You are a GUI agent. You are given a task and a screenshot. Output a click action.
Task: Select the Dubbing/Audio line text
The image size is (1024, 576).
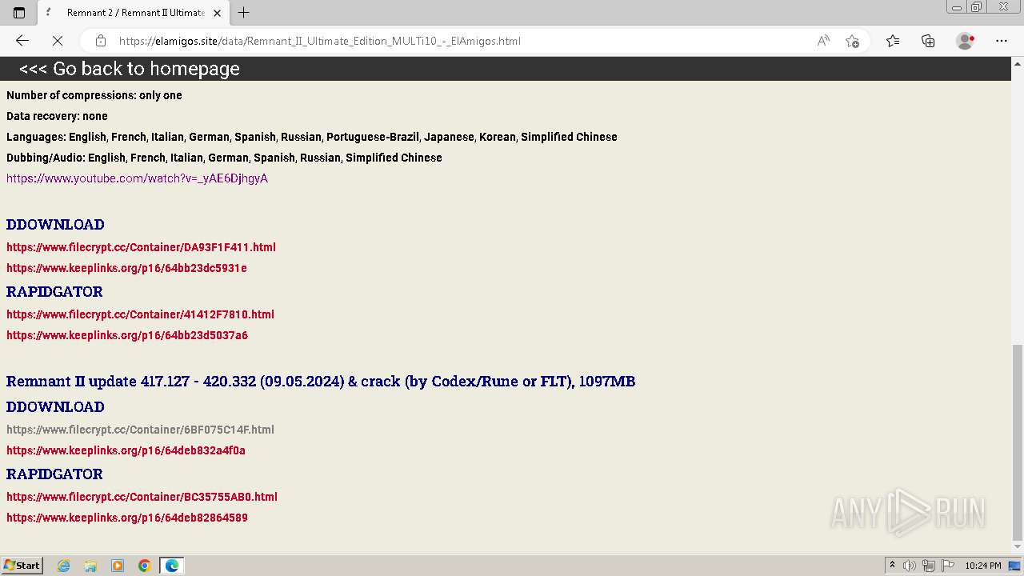[x=224, y=158]
